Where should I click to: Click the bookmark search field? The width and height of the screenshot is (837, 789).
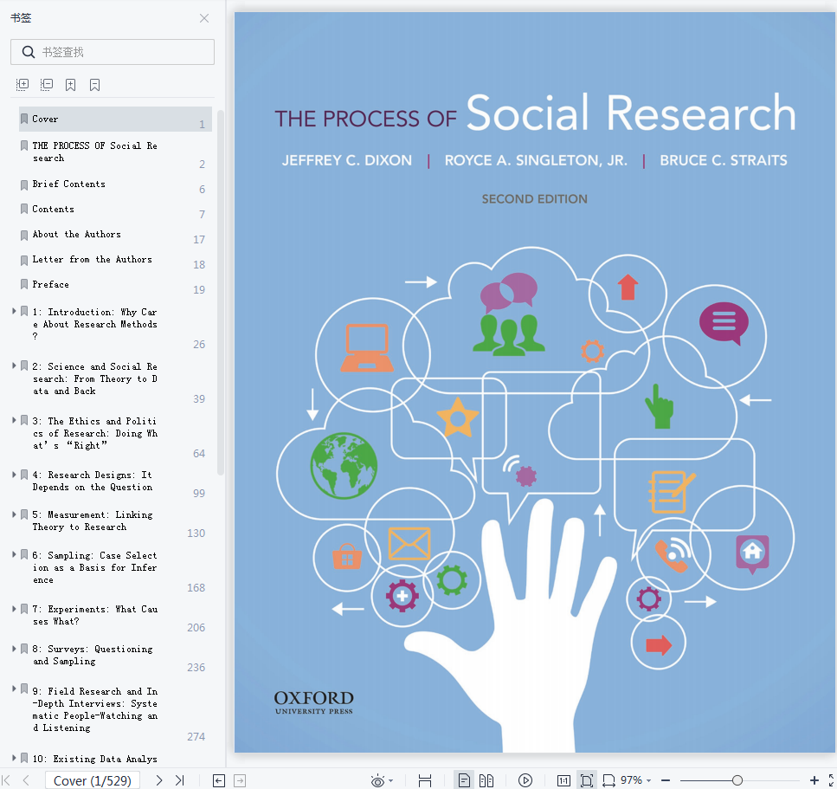click(113, 52)
